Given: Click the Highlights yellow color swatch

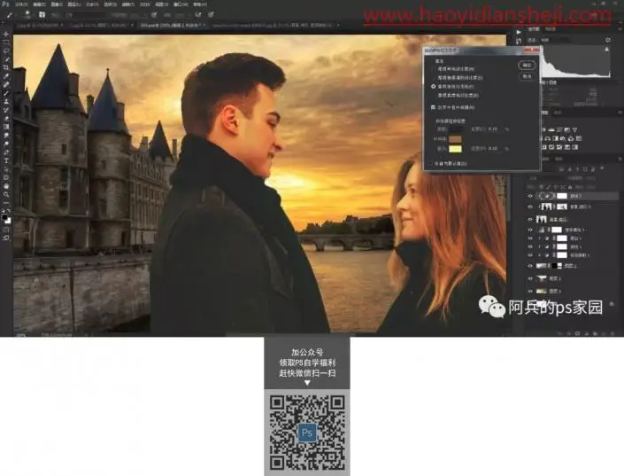Looking at the screenshot, I should pos(455,148).
